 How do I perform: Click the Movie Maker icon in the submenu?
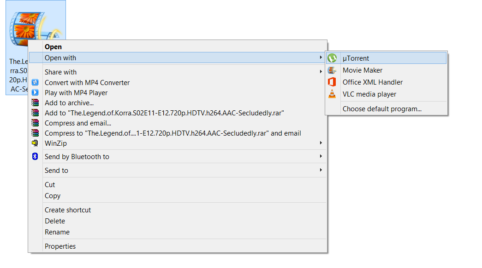point(332,70)
